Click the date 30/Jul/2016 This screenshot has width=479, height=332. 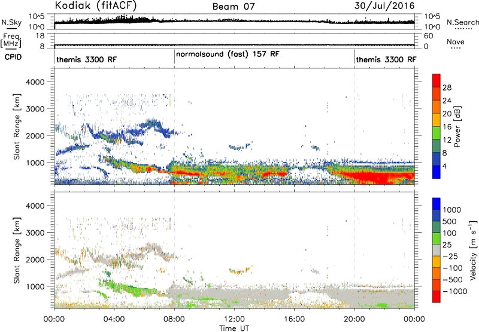tap(384, 6)
